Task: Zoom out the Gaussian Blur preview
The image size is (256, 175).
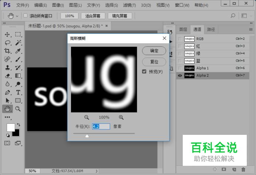Action: 87,117
